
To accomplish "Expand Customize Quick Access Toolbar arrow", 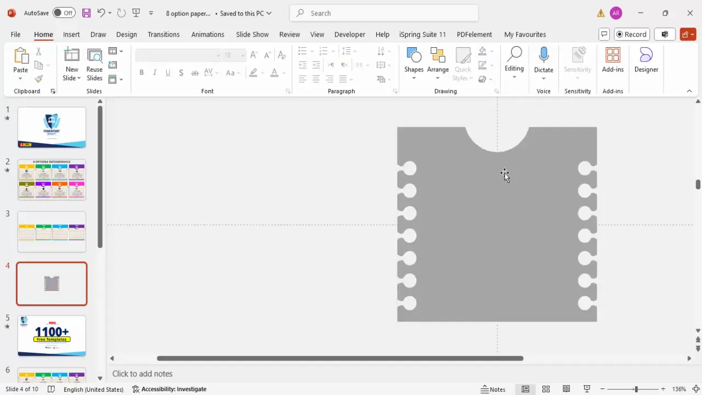I will pyautogui.click(x=151, y=13).
